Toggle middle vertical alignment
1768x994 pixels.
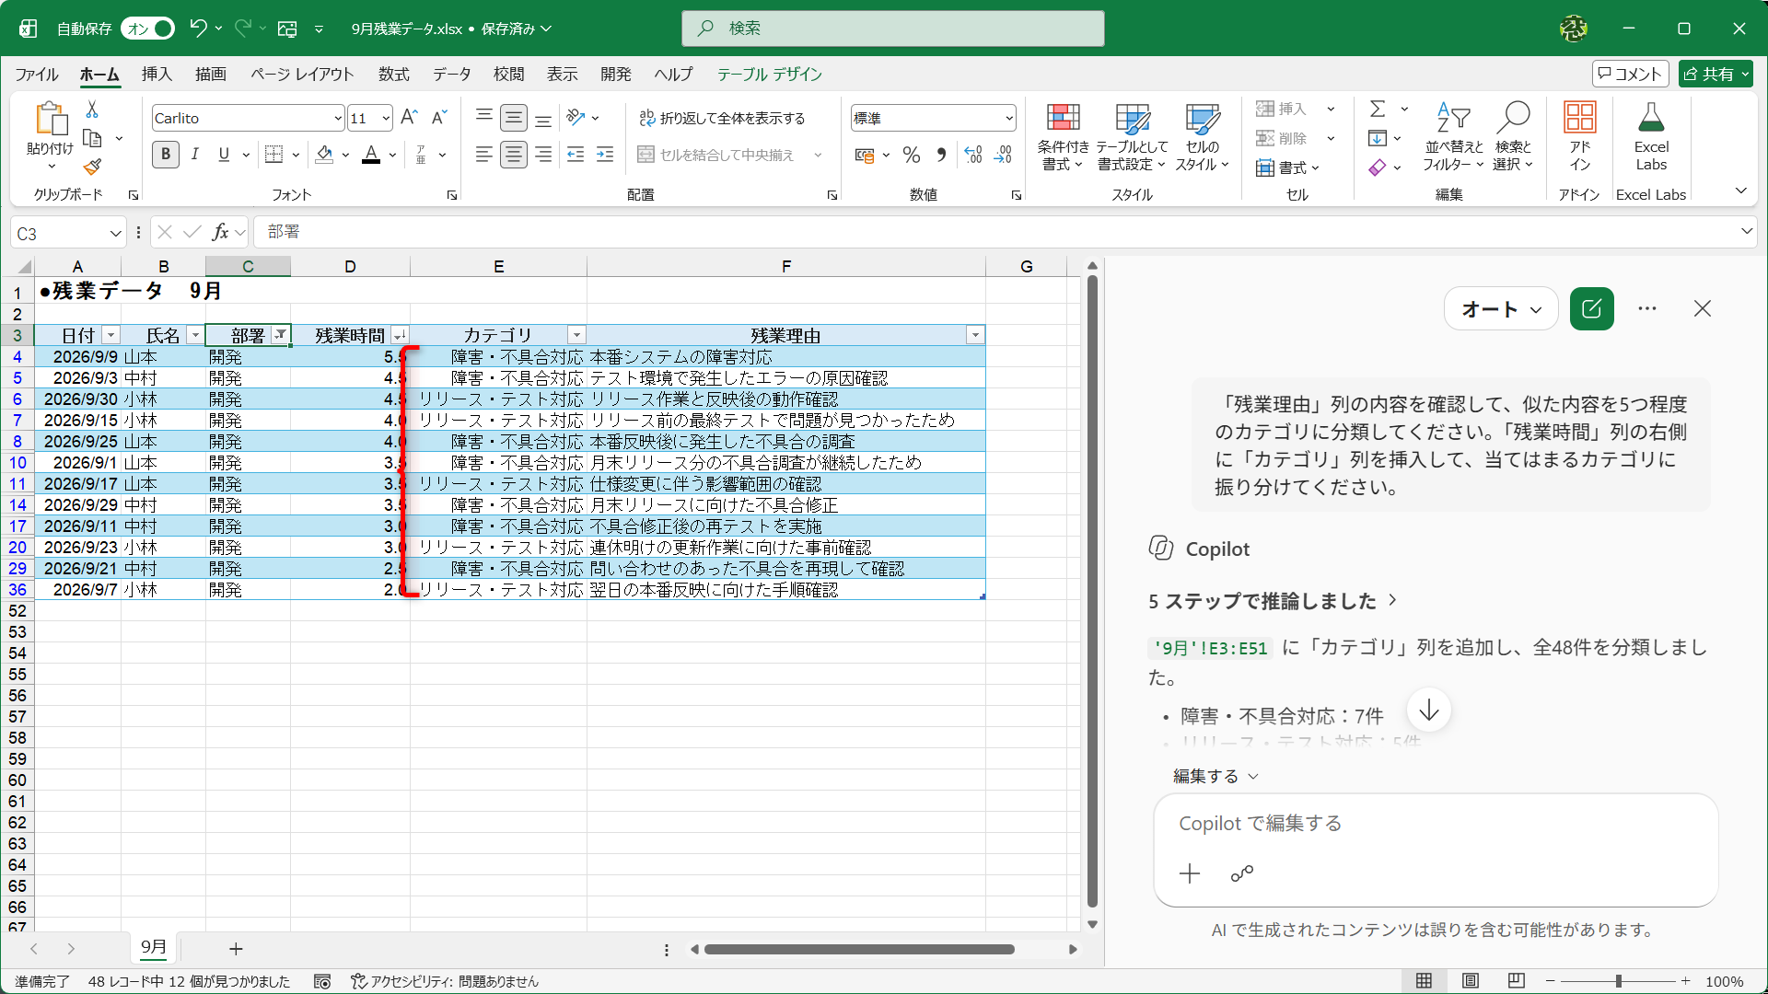click(514, 118)
